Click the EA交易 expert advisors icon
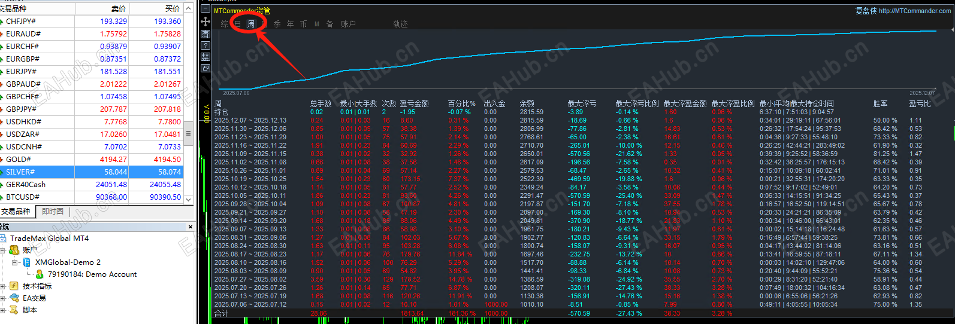 click(x=14, y=298)
